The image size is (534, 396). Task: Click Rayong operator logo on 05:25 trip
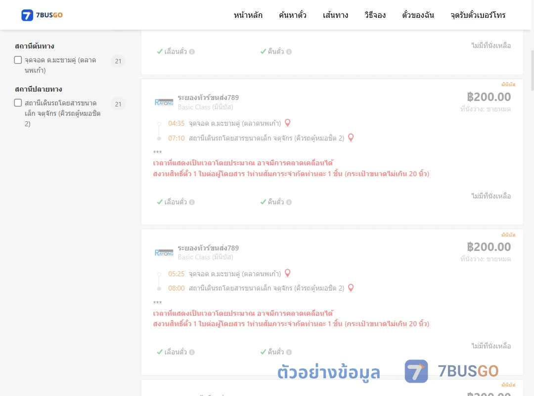point(164,253)
